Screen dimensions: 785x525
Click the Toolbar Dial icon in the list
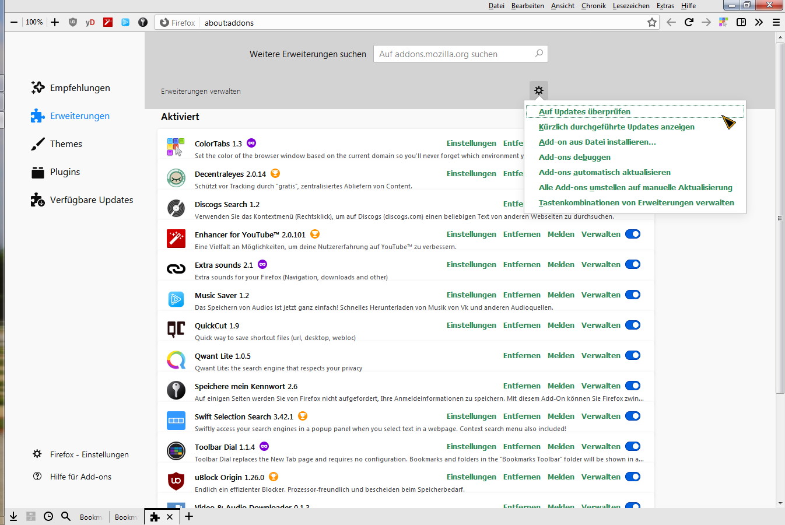pyautogui.click(x=176, y=450)
